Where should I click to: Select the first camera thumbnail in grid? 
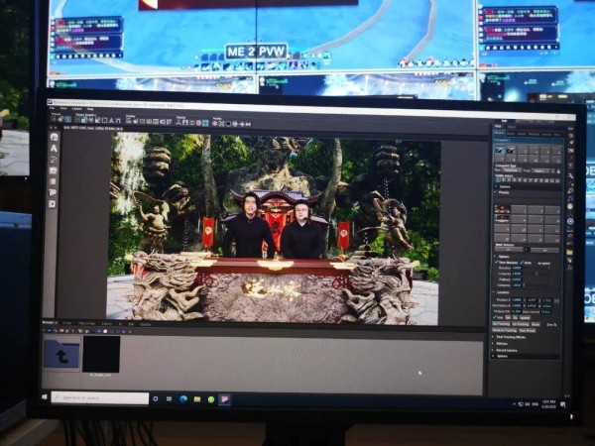point(500,151)
